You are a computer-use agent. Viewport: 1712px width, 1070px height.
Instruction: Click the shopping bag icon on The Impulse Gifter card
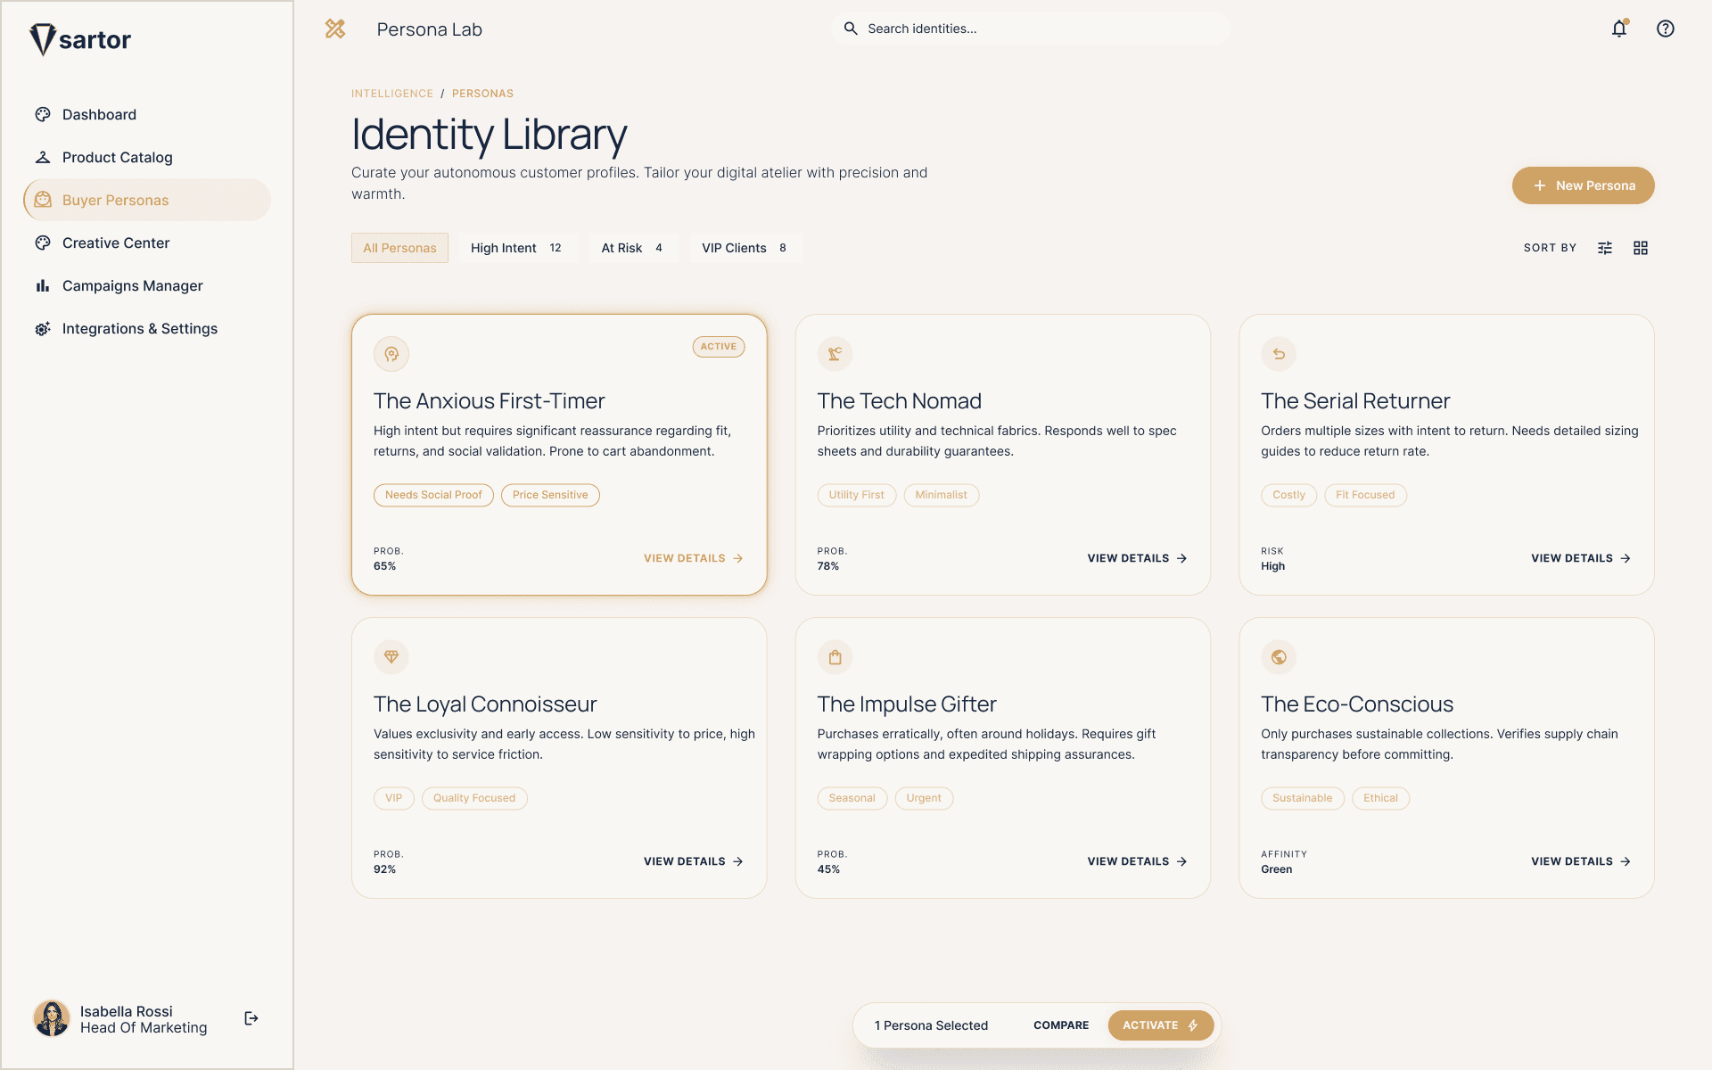pyautogui.click(x=835, y=657)
